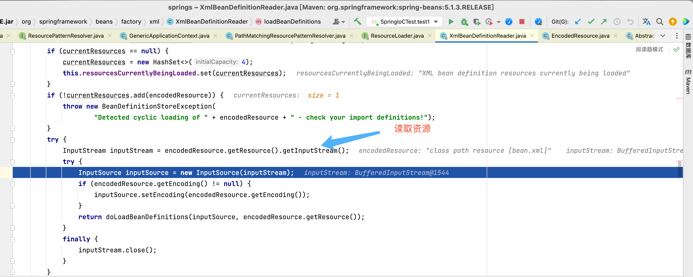Click the 'org' breadcrumb in navigation bar

(26, 22)
